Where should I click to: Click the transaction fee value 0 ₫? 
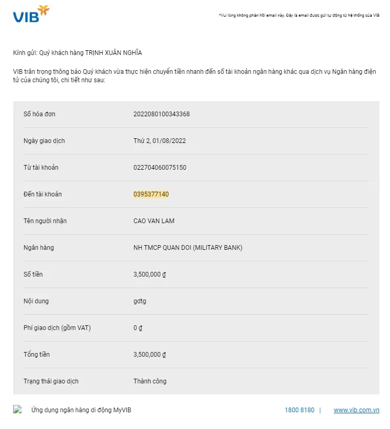(x=138, y=328)
